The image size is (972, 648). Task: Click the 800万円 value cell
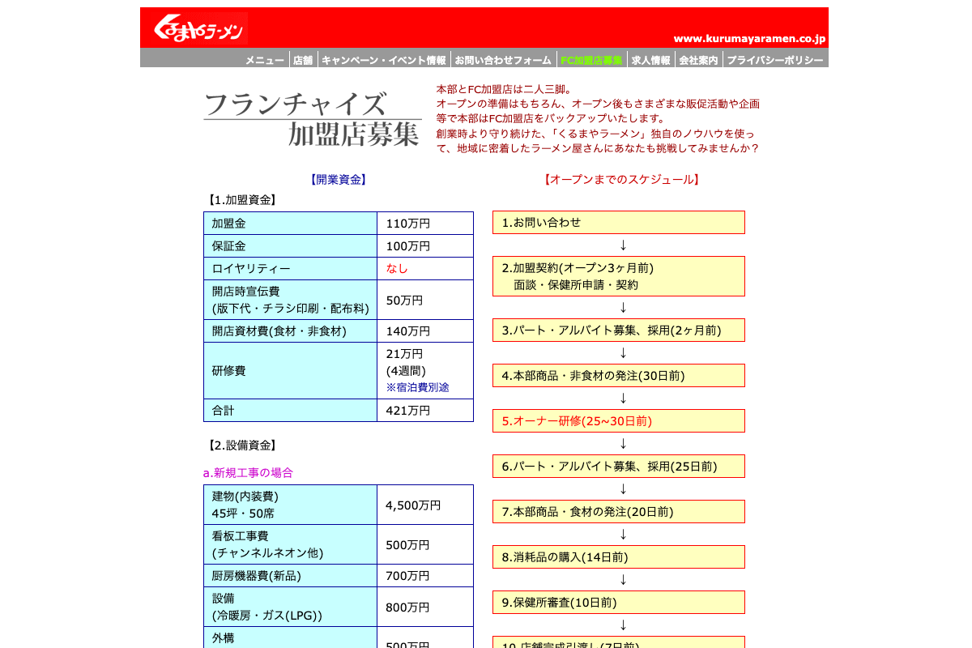click(425, 607)
